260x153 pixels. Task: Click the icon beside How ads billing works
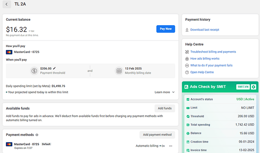pos(187,59)
